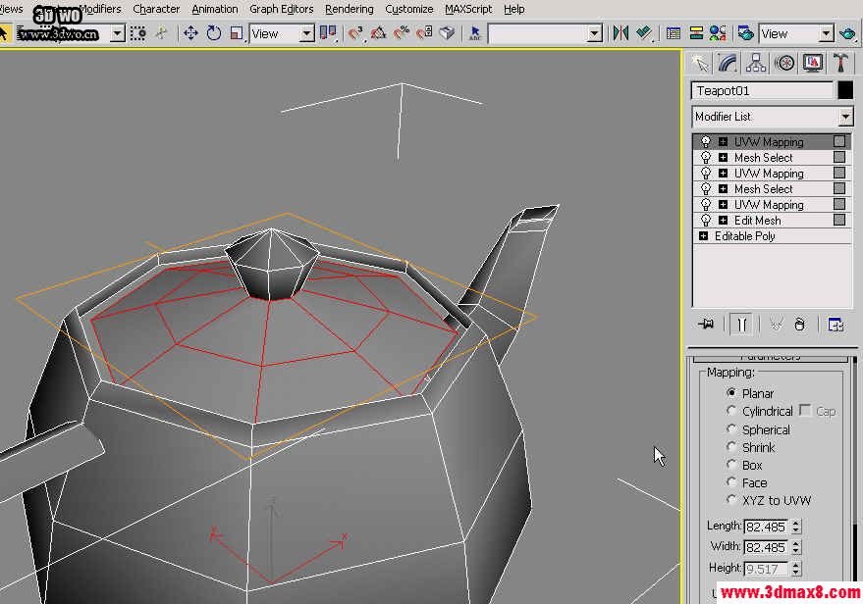Click the Length spinner arrows
This screenshot has width=863, height=604.
pos(796,527)
